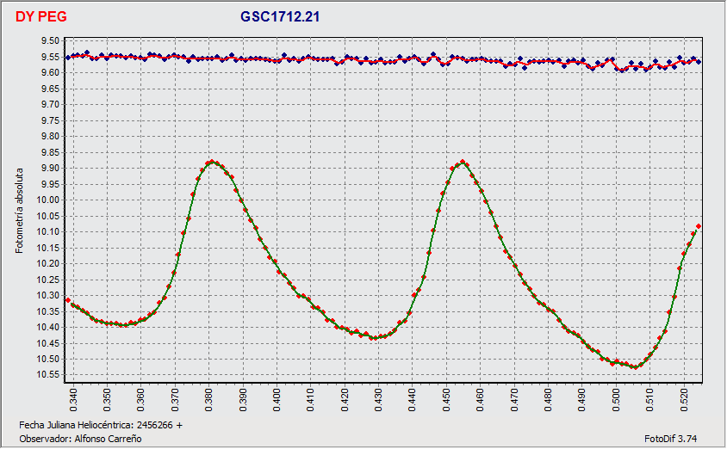Click the 9.50 tick on the y-axis
The height and width of the screenshot is (449, 727).
51,41
